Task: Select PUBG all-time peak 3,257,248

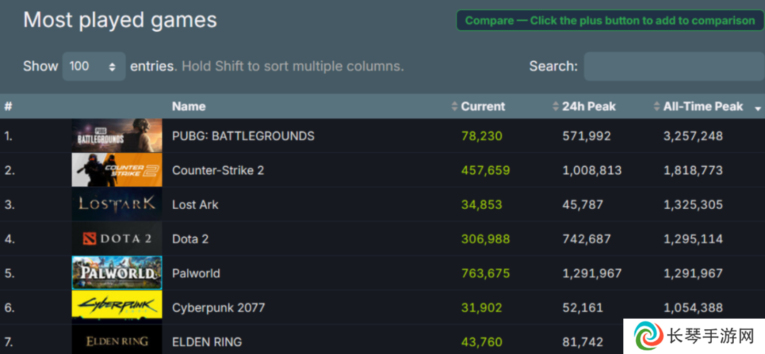Action: (x=693, y=135)
